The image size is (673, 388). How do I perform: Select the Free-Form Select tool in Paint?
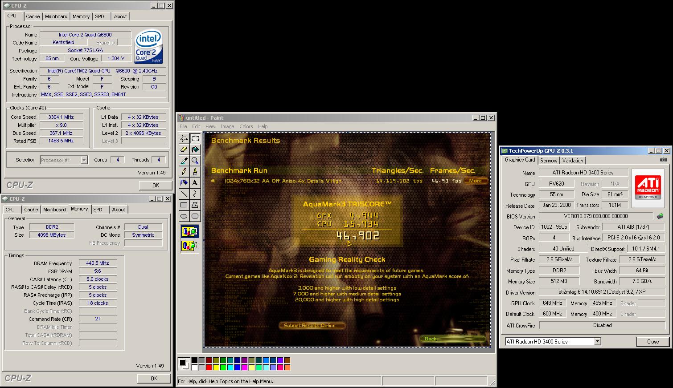click(184, 138)
